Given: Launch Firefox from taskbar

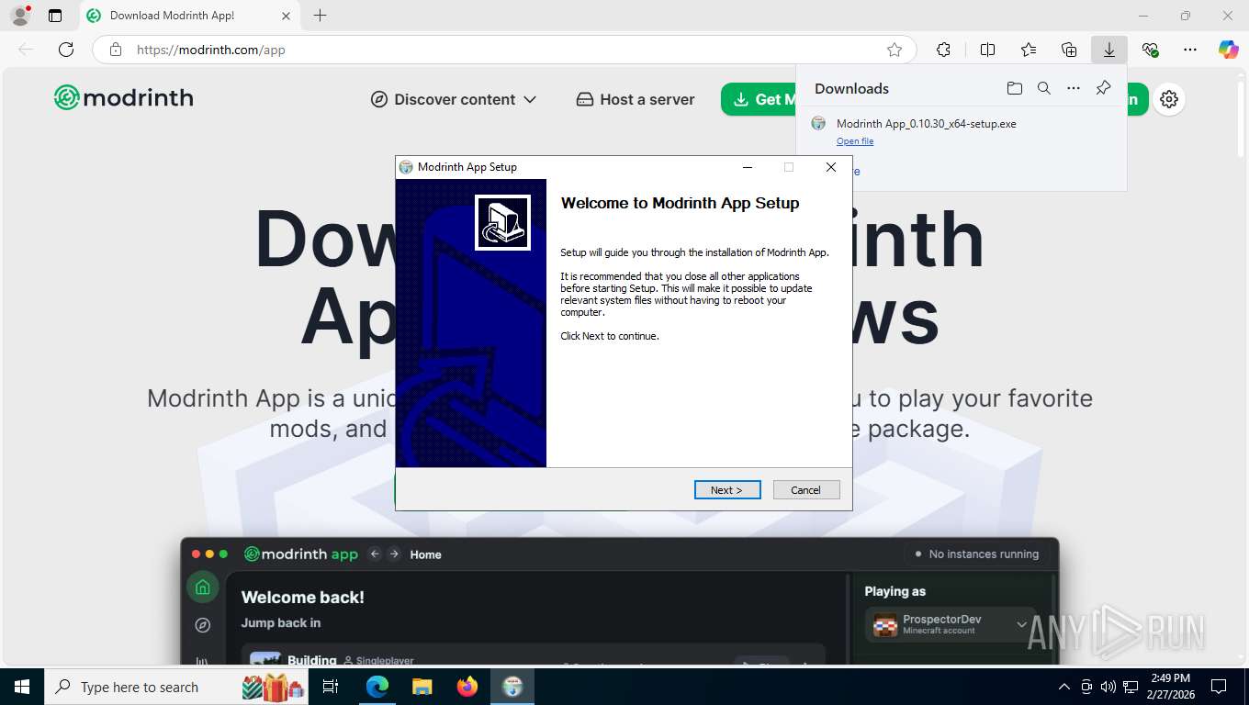Looking at the screenshot, I should click(467, 687).
